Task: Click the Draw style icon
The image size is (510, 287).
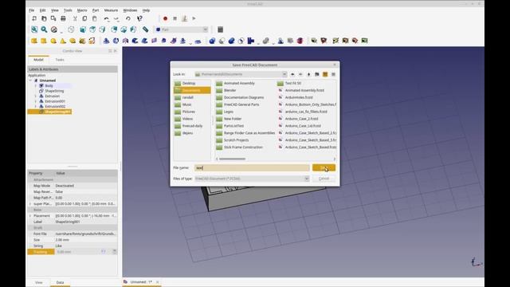Action: pos(54,29)
